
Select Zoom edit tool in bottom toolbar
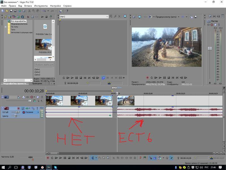click(x=108, y=158)
